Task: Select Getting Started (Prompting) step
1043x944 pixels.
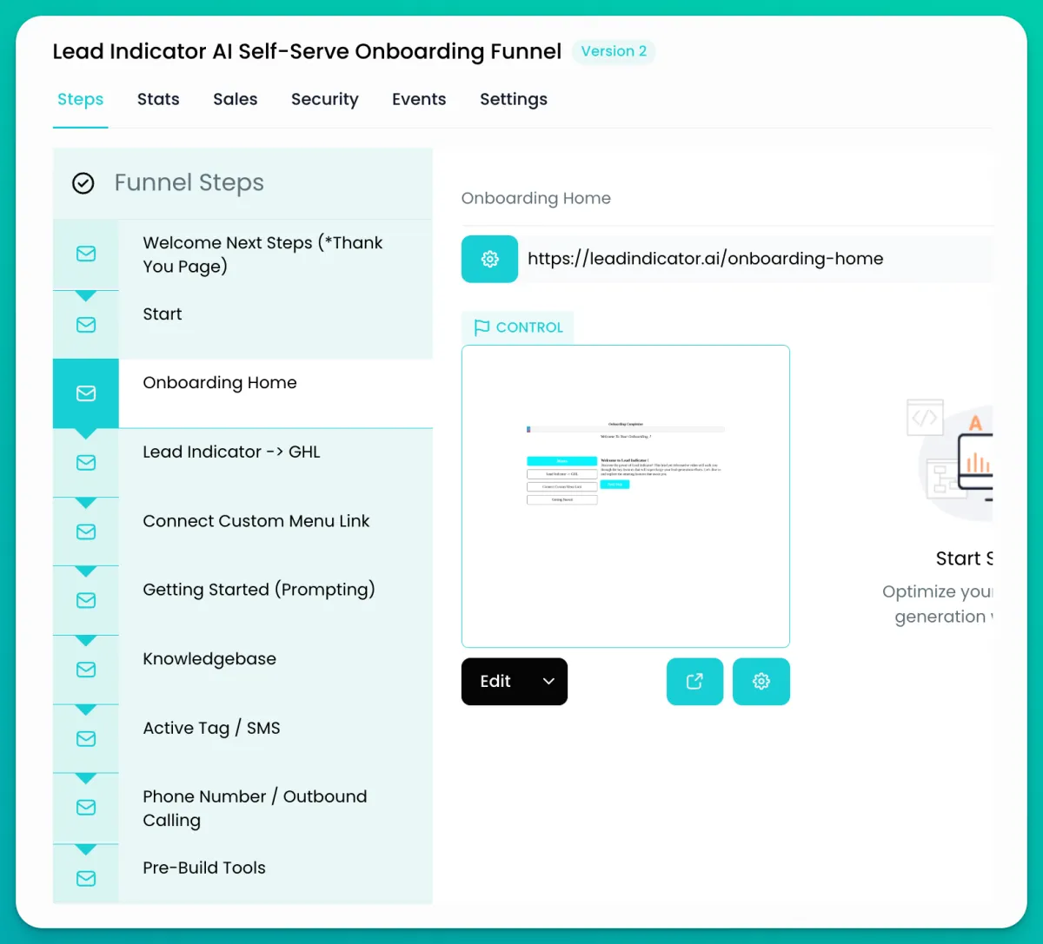Action: pyautogui.click(x=242, y=601)
